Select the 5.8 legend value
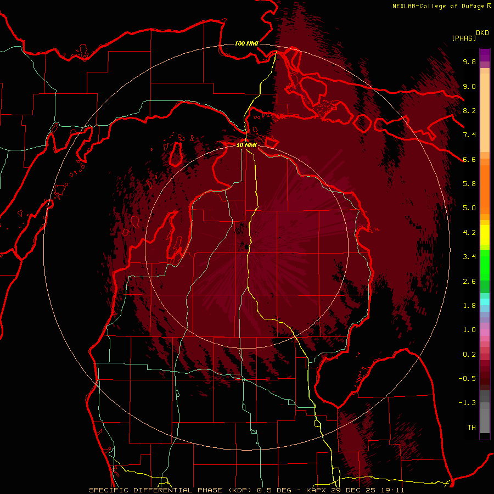Screen dimensions: 494x494 point(469,184)
